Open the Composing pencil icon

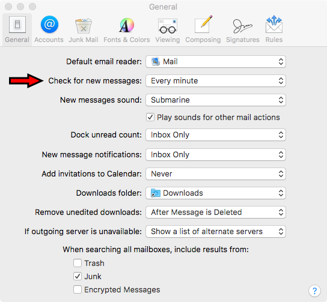tap(203, 25)
